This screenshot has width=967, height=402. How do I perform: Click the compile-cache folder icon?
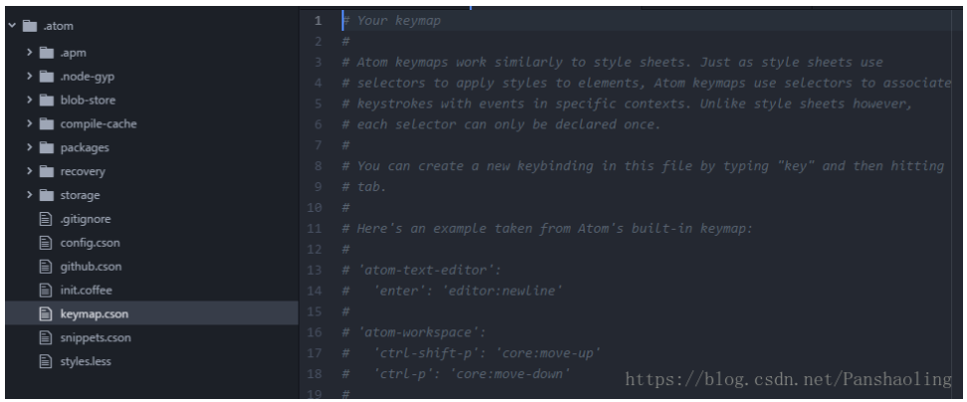tap(46, 124)
